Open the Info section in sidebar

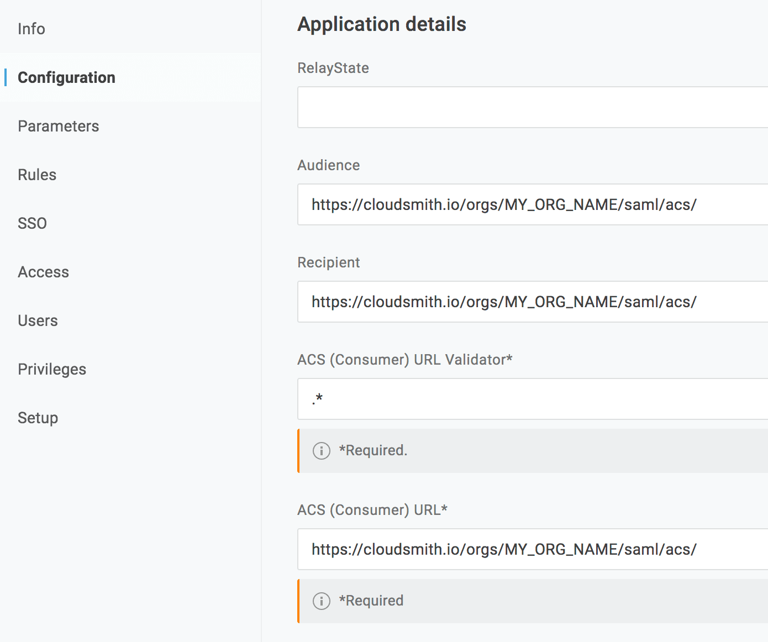[31, 29]
